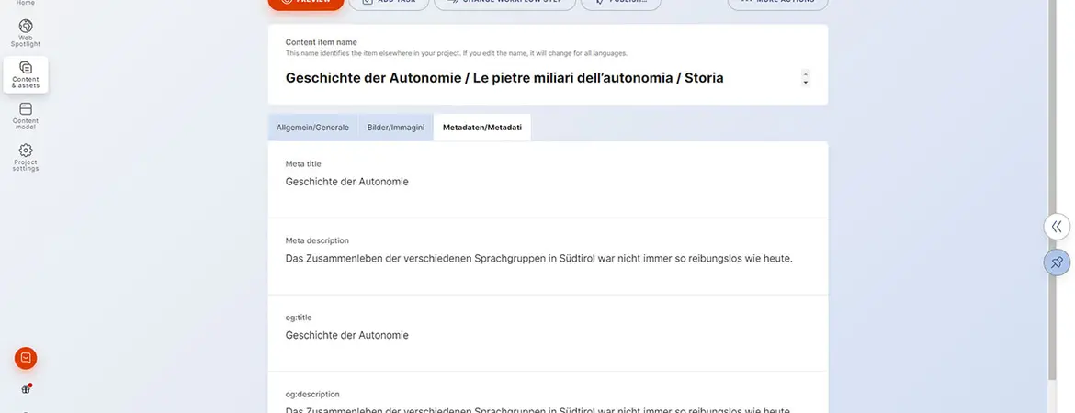
Task: Open Web Spotlight from the sidebar
Action: tap(26, 31)
